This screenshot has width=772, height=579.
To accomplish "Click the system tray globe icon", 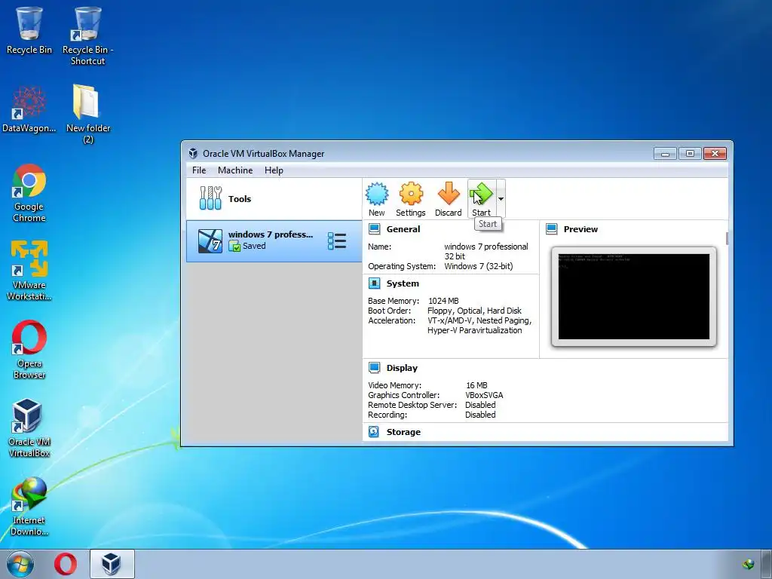I will (x=749, y=564).
